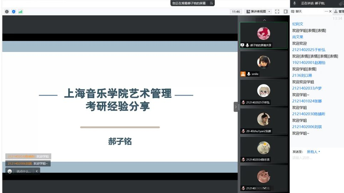Open the chat panel more options
Viewport: 344px width, 193px height.
[326, 11]
